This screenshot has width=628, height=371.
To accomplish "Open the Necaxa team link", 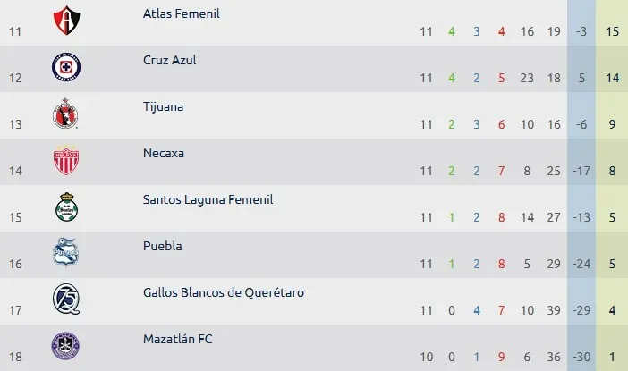I will (164, 154).
